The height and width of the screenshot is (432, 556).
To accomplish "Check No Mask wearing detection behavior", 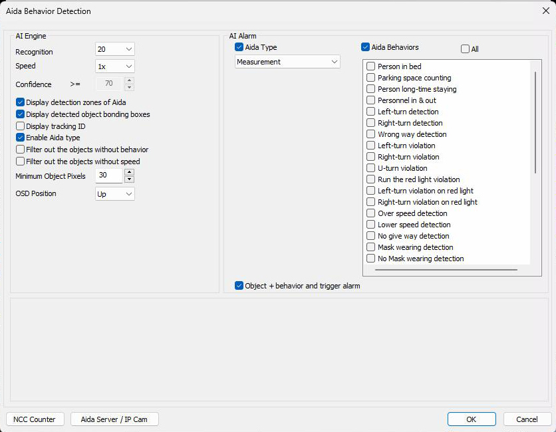I will pyautogui.click(x=370, y=259).
